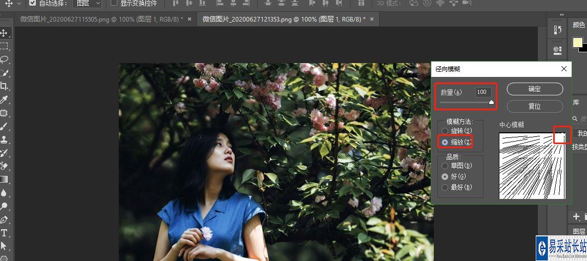Select the Move tool in toolbar
The width and height of the screenshot is (587, 261).
[4, 33]
